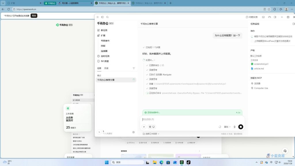This screenshot has height=166, width=295.
Task: Click the microphone voice input icon
Action: coord(235,127)
